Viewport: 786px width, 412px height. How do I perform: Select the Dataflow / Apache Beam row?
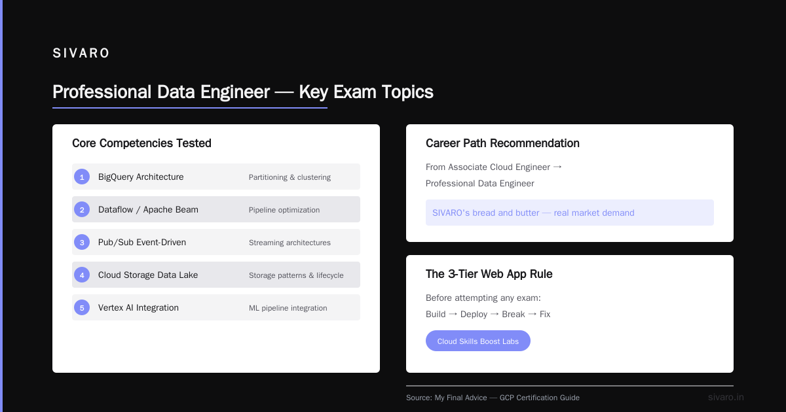(216, 209)
